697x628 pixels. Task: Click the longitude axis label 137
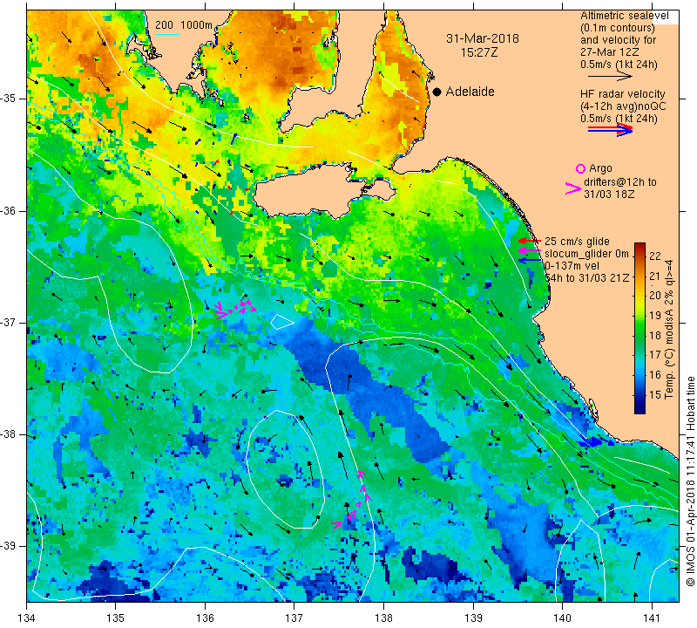(294, 618)
